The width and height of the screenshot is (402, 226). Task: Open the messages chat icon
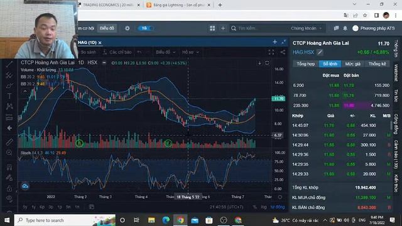(336, 28)
